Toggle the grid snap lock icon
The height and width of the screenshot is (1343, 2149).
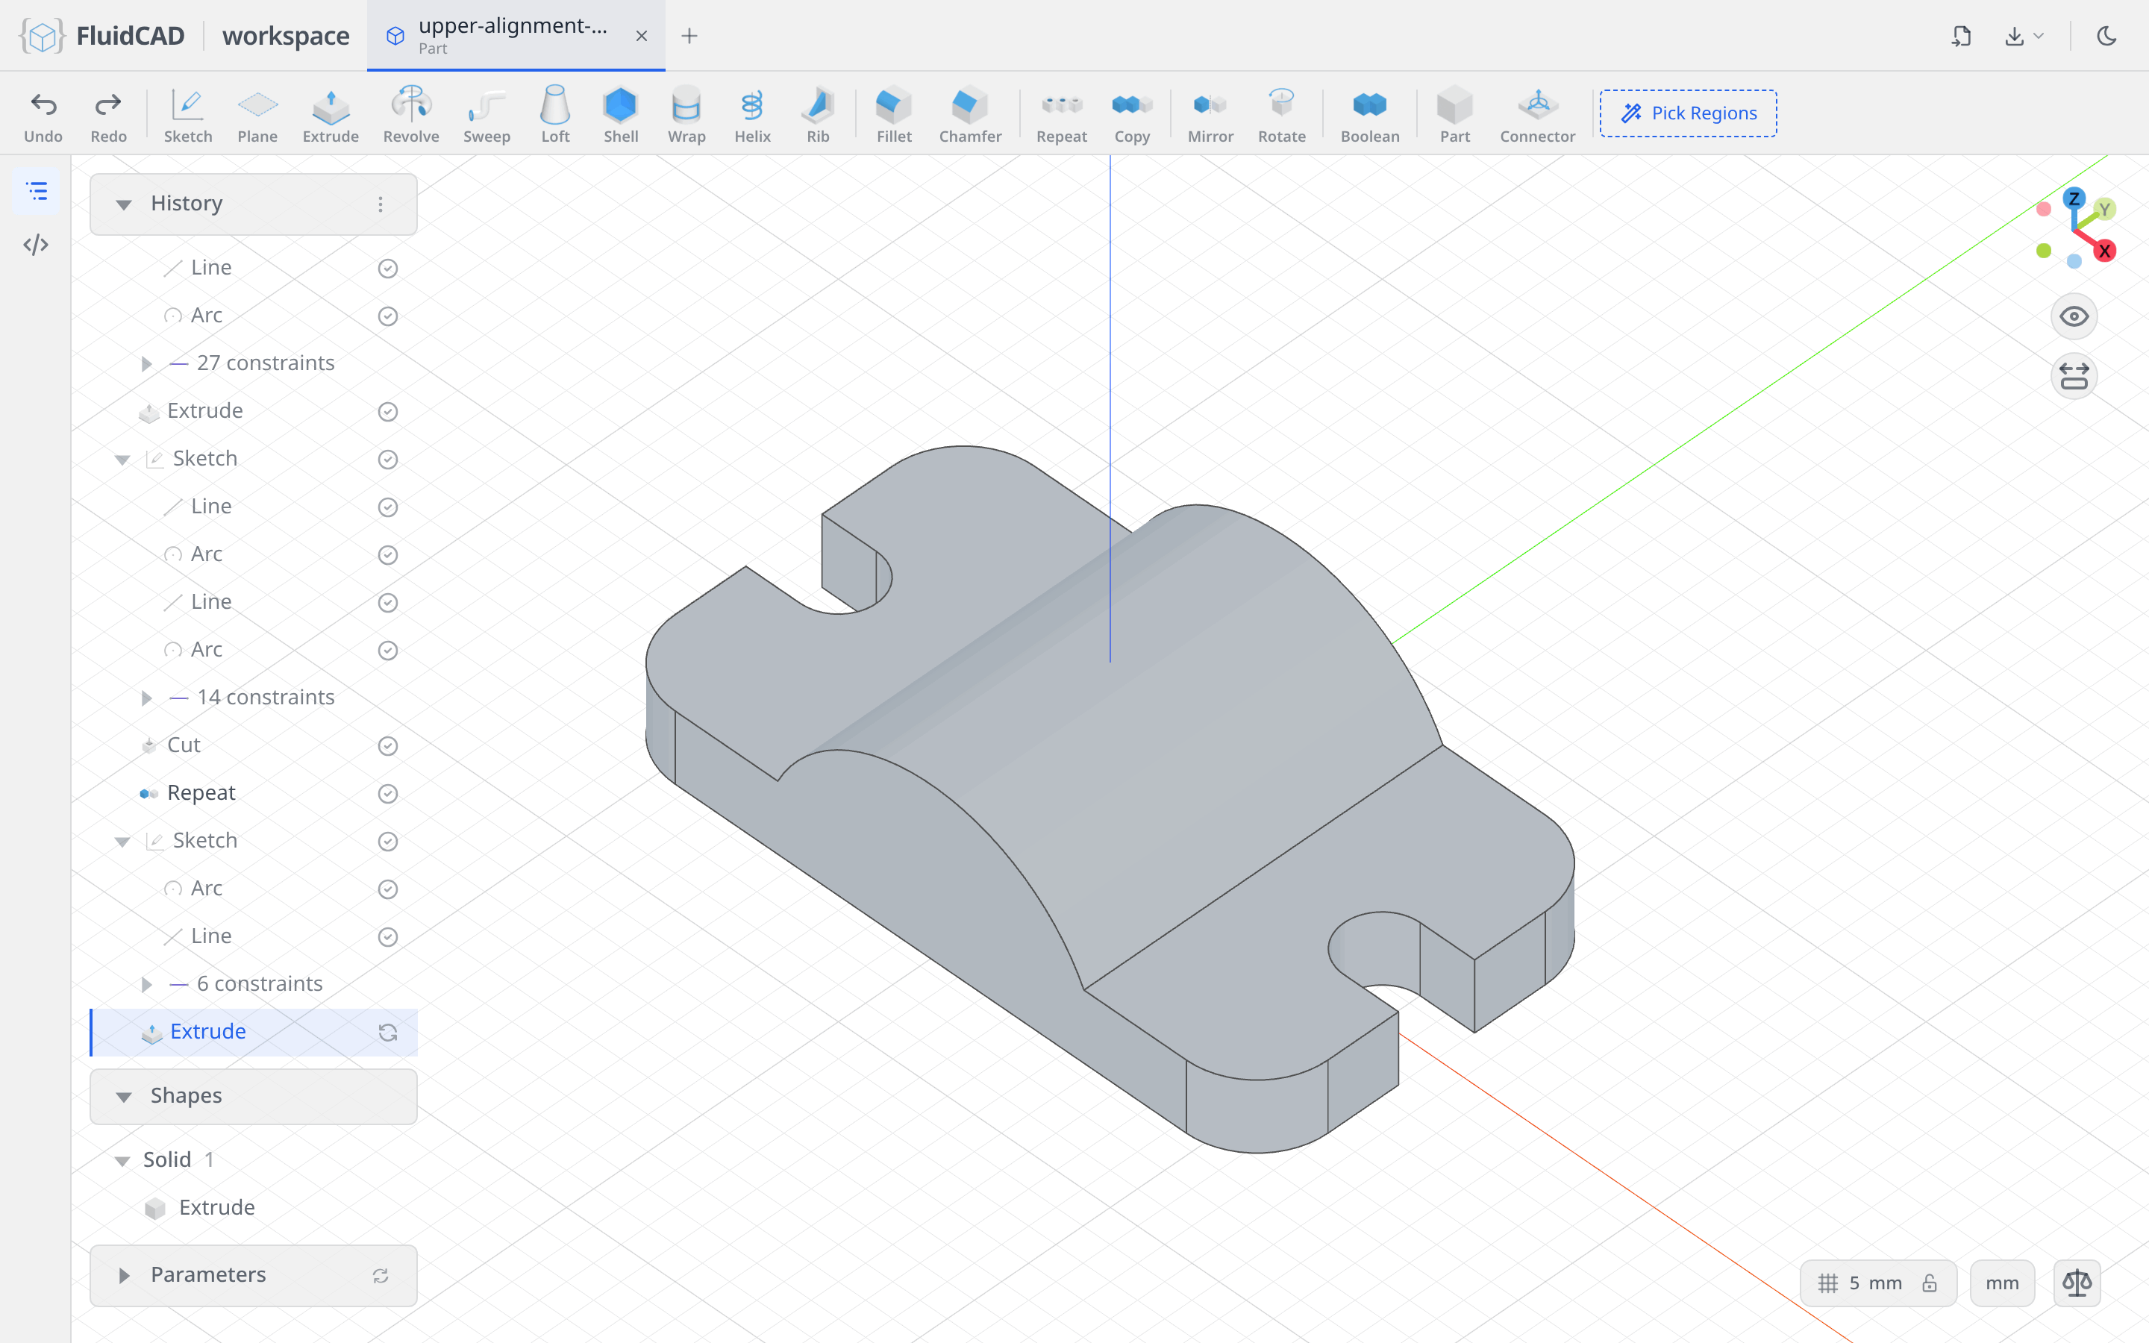(x=1930, y=1283)
